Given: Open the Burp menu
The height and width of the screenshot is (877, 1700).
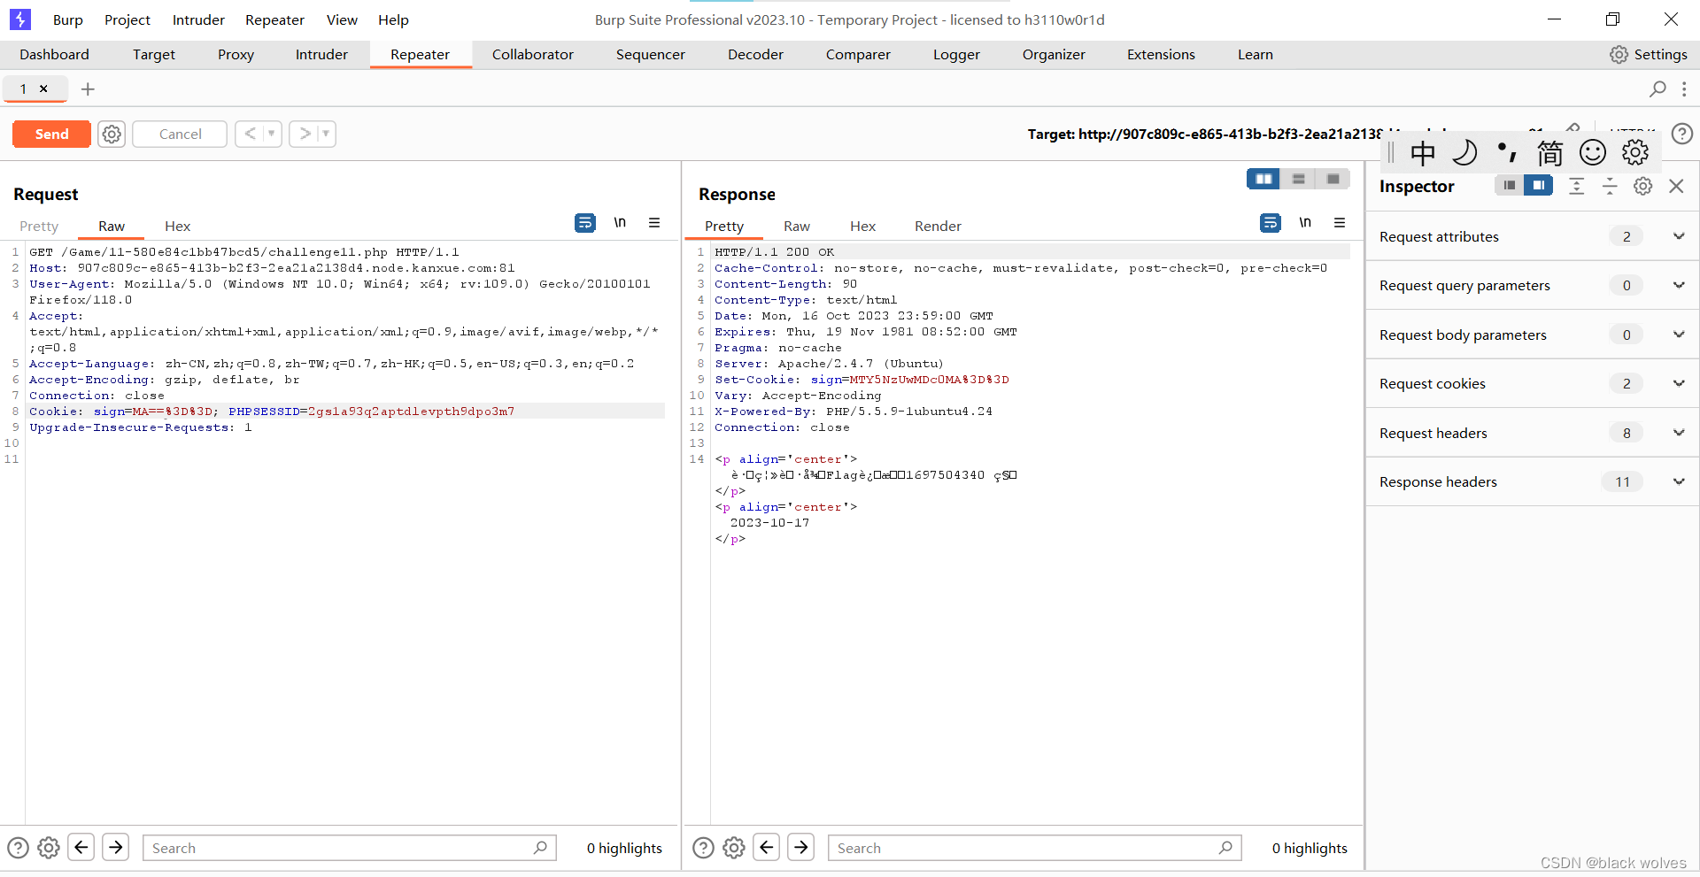Looking at the screenshot, I should tap(67, 19).
